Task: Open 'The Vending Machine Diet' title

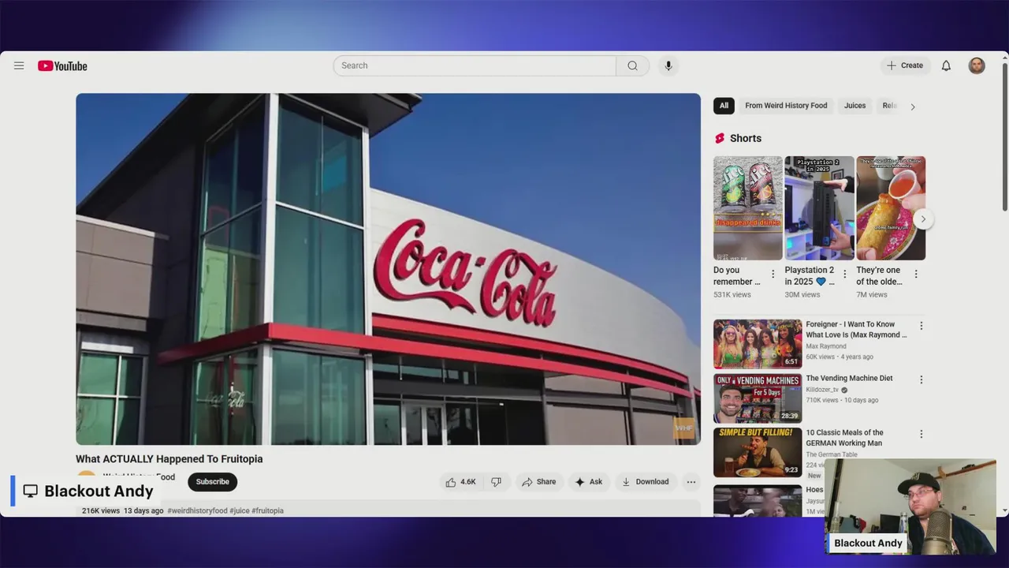Action: pyautogui.click(x=849, y=379)
